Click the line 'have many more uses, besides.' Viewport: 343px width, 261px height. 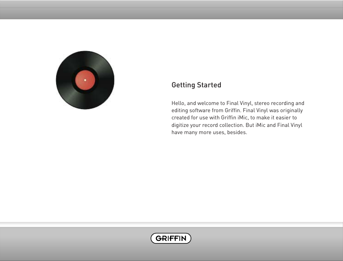point(209,132)
